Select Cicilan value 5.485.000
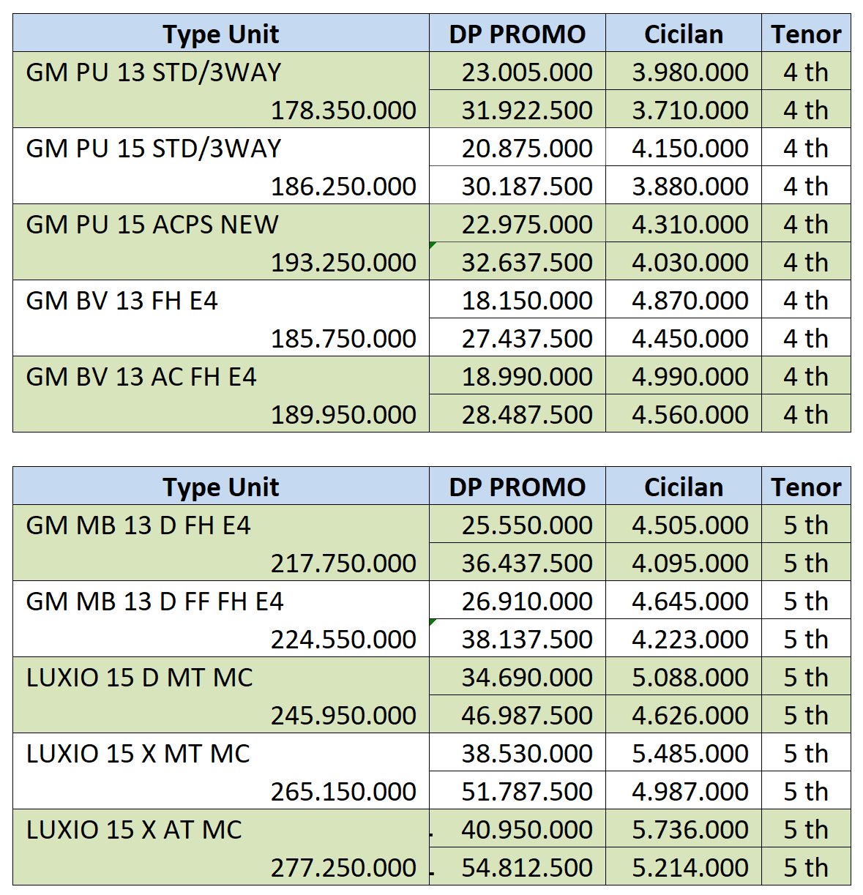Viewport: 863px width, 895px height. [684, 753]
